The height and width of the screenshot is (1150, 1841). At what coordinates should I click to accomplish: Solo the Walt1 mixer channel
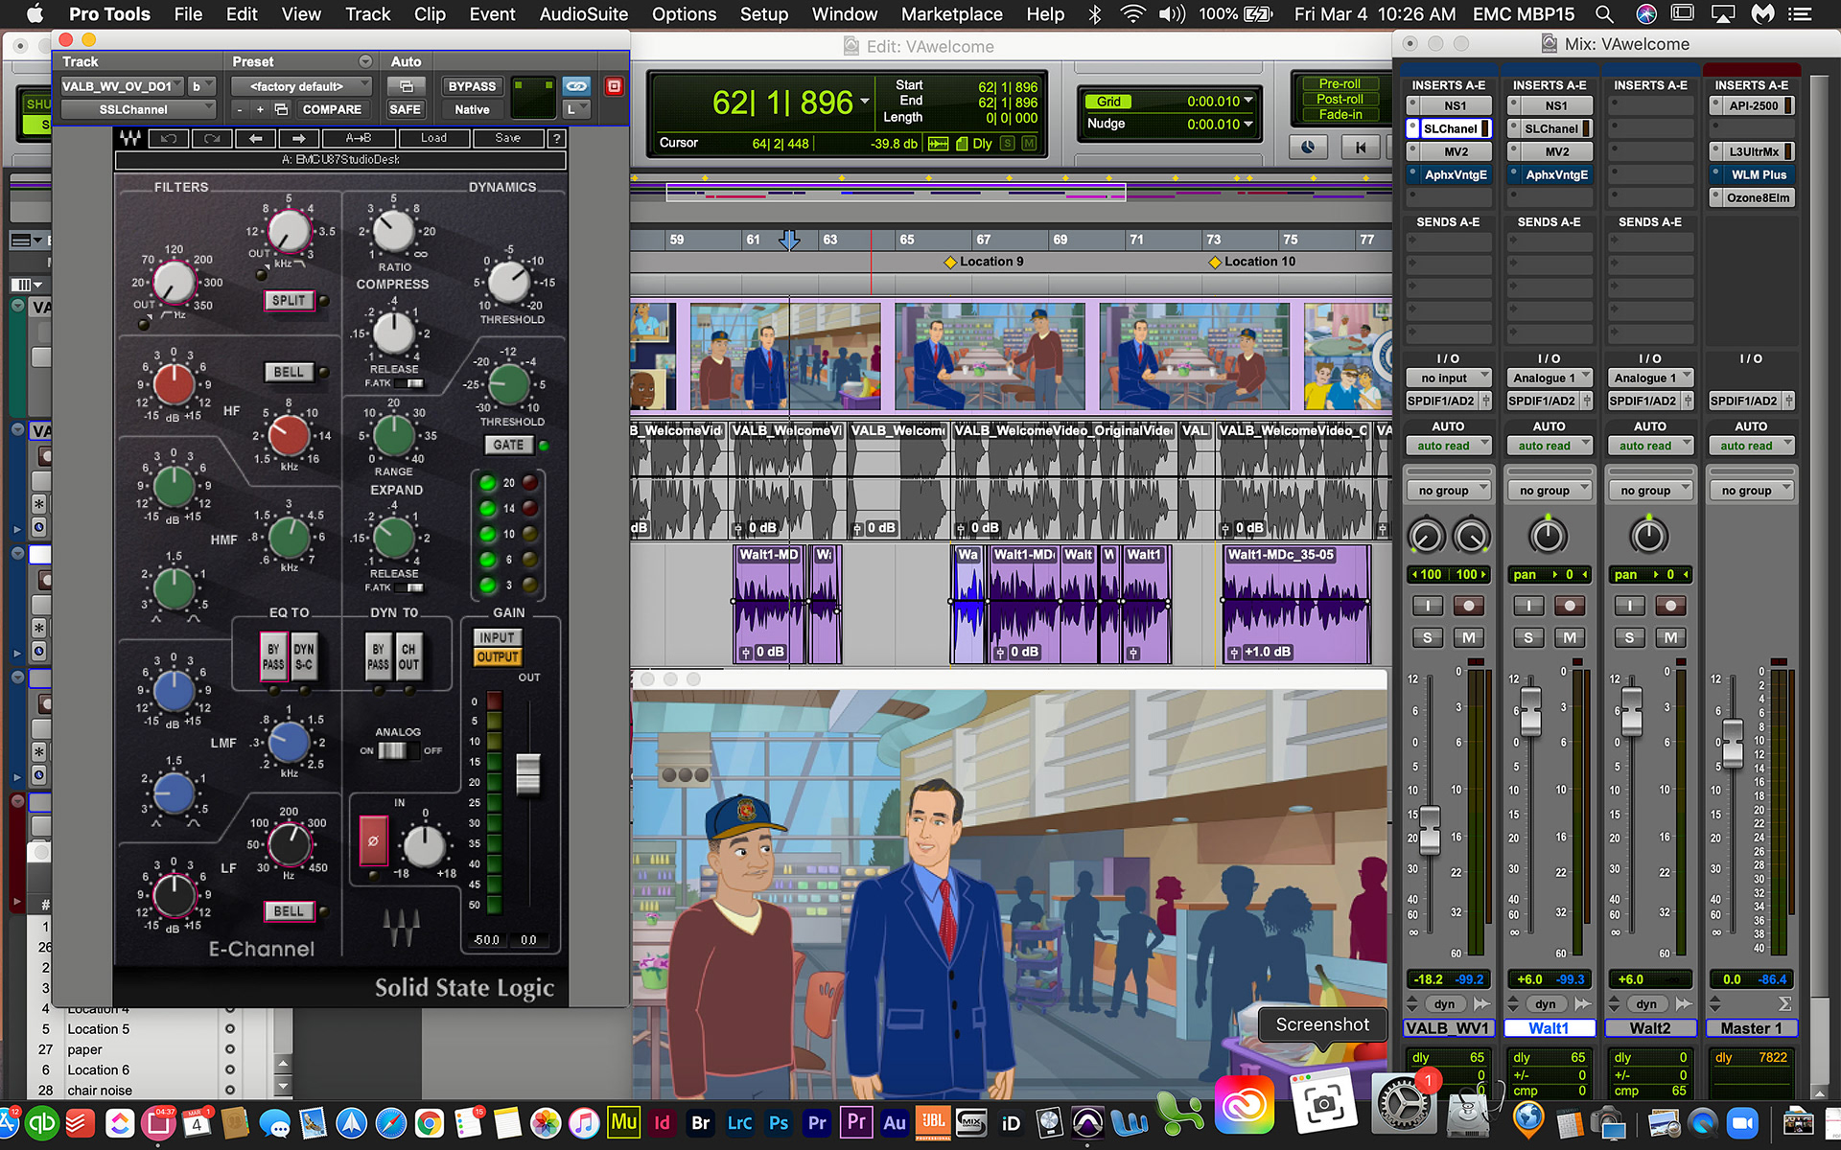click(1528, 637)
